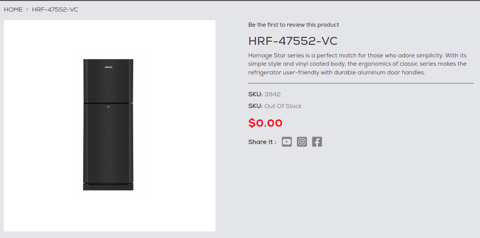Click the red $0.00 price
The height and width of the screenshot is (238, 480).
(x=265, y=123)
